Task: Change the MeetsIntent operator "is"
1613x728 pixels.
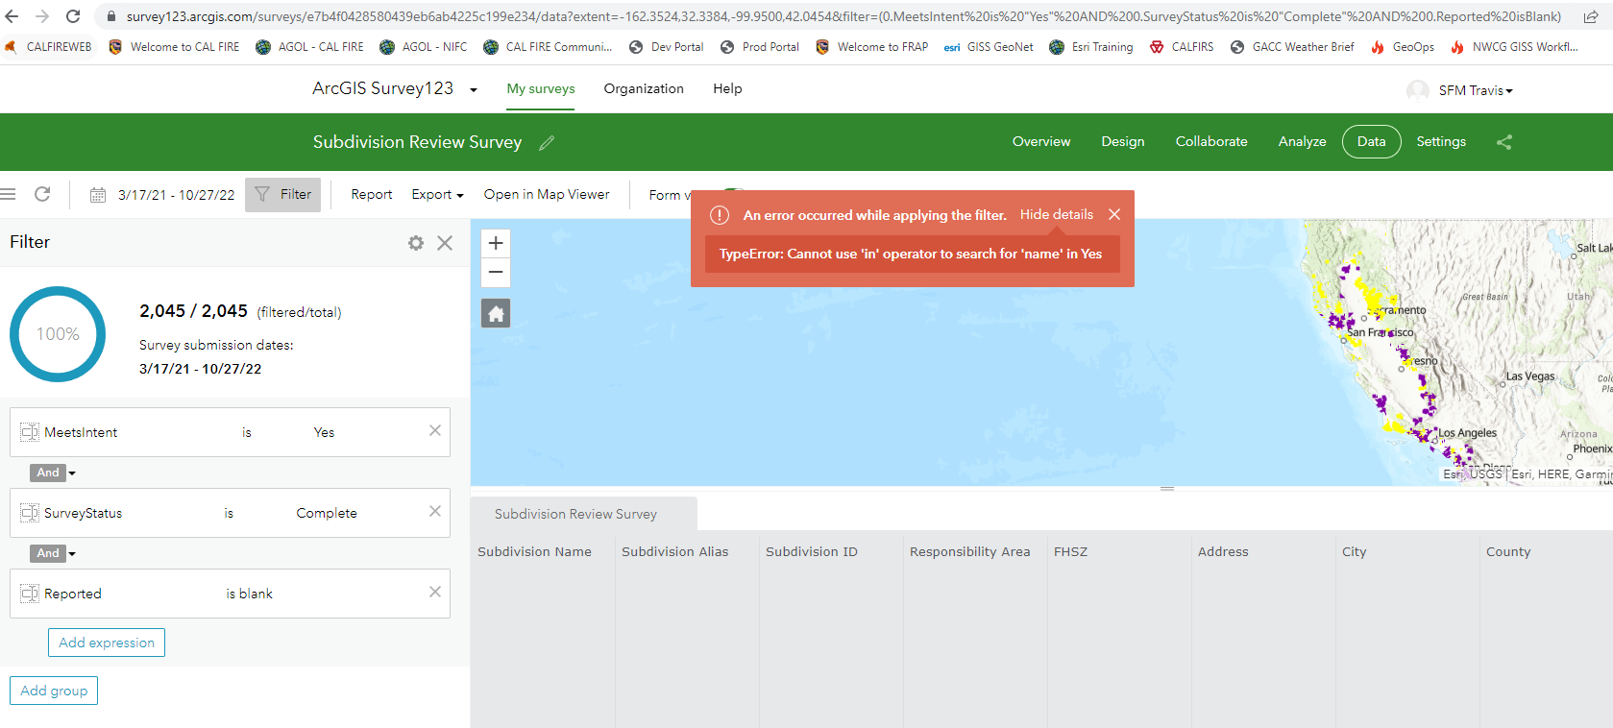Action: tap(247, 433)
